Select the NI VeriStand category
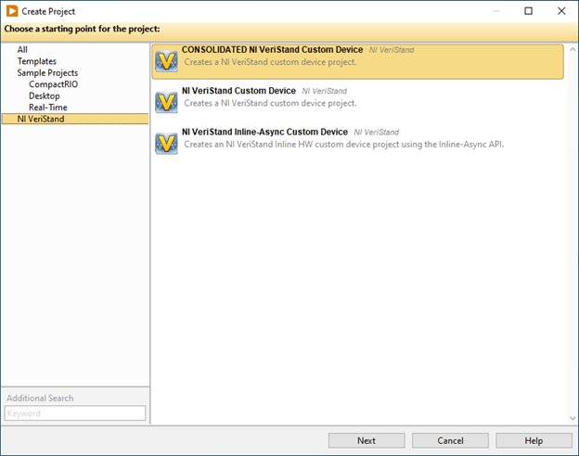 pos(75,119)
